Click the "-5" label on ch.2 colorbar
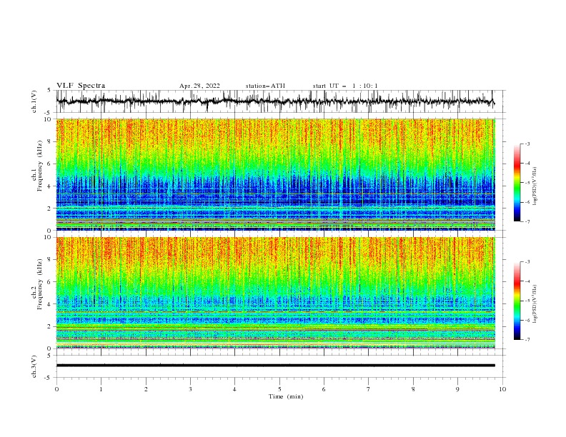This screenshot has width=566, height=437. 527,301
